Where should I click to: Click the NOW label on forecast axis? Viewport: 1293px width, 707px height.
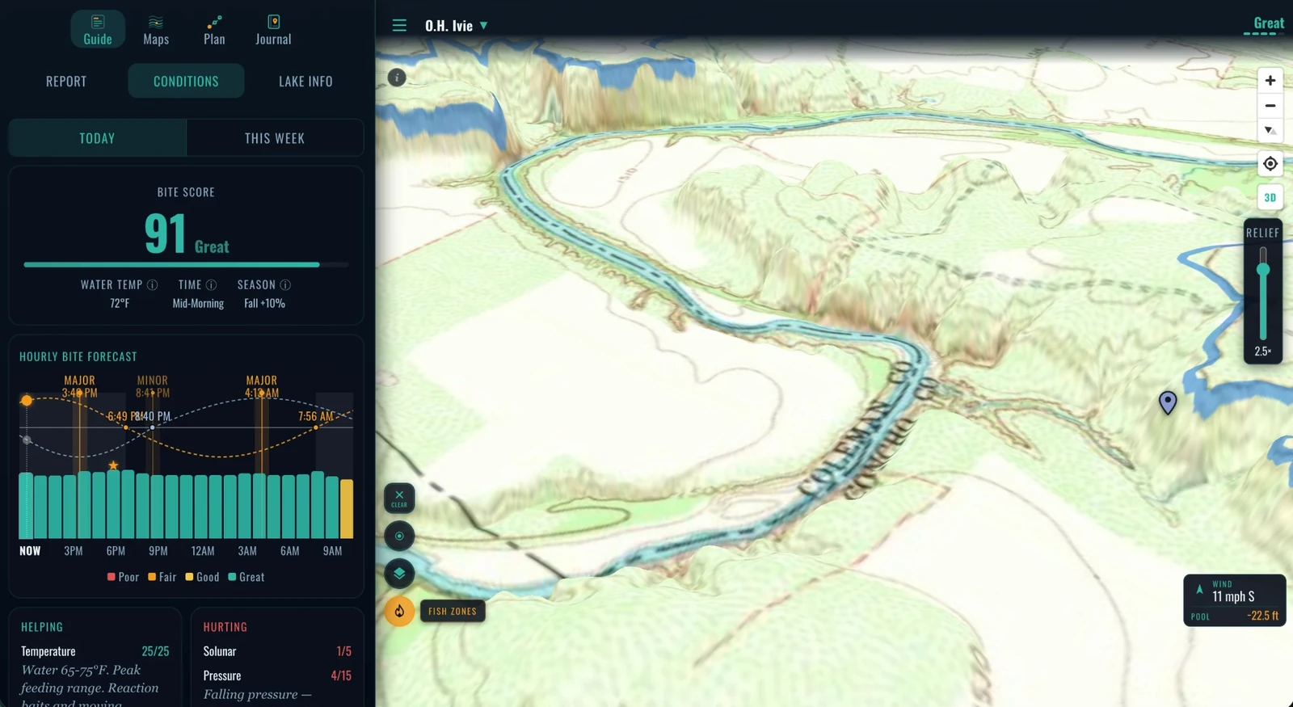coord(30,551)
